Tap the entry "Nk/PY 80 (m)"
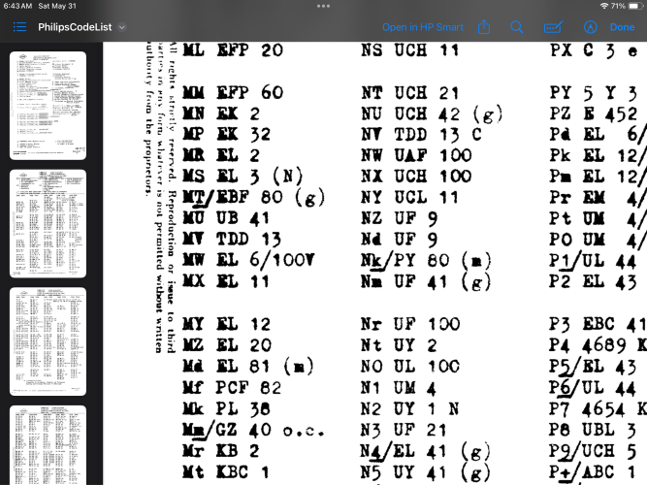Viewport: 647px width, 485px height. (426, 261)
